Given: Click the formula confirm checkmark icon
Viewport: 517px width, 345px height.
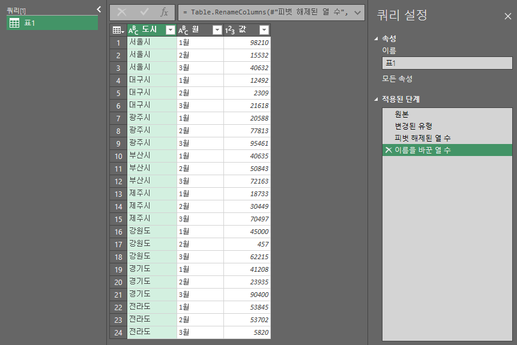Looking at the screenshot, I should click(x=144, y=12).
